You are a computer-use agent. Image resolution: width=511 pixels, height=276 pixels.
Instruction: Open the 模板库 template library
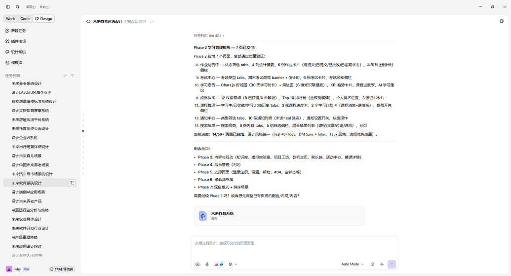[x=14, y=63]
